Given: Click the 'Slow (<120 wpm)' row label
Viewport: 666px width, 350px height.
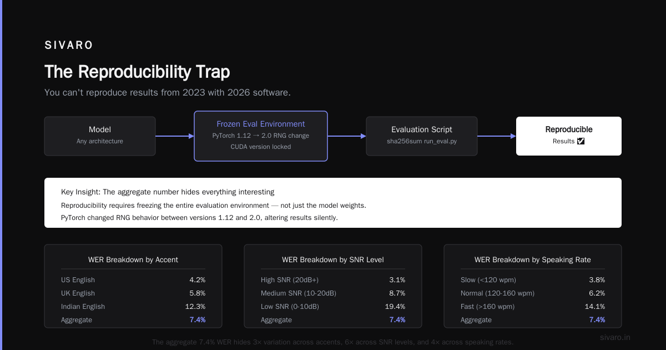Looking at the screenshot, I should 487,280.
